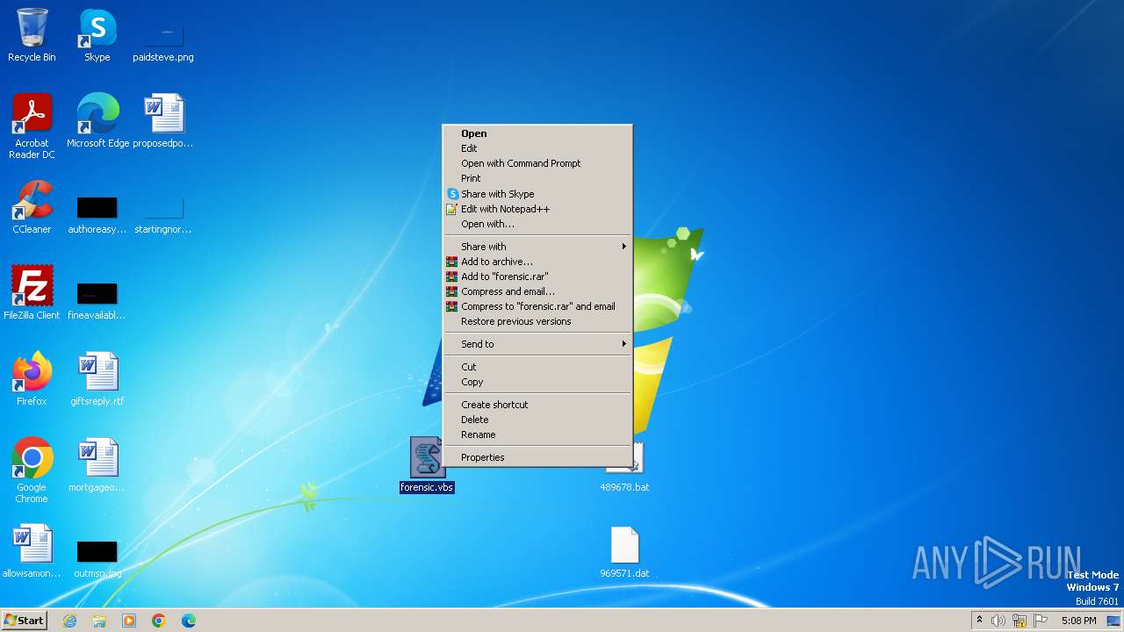Select the 489678.bat file icon
The width and height of the screenshot is (1124, 632).
624,468
